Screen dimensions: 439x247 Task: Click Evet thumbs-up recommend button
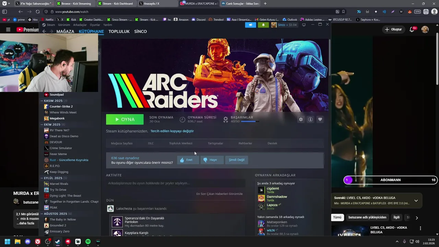(188, 160)
